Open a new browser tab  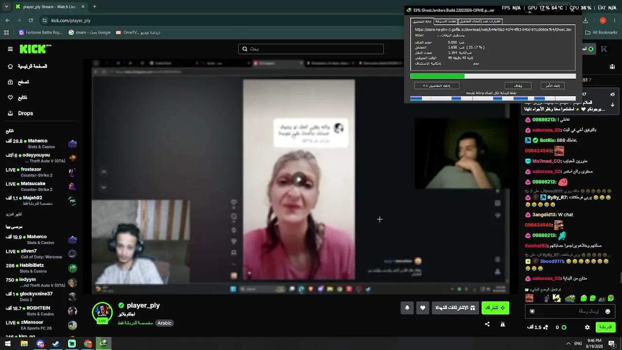point(94,7)
